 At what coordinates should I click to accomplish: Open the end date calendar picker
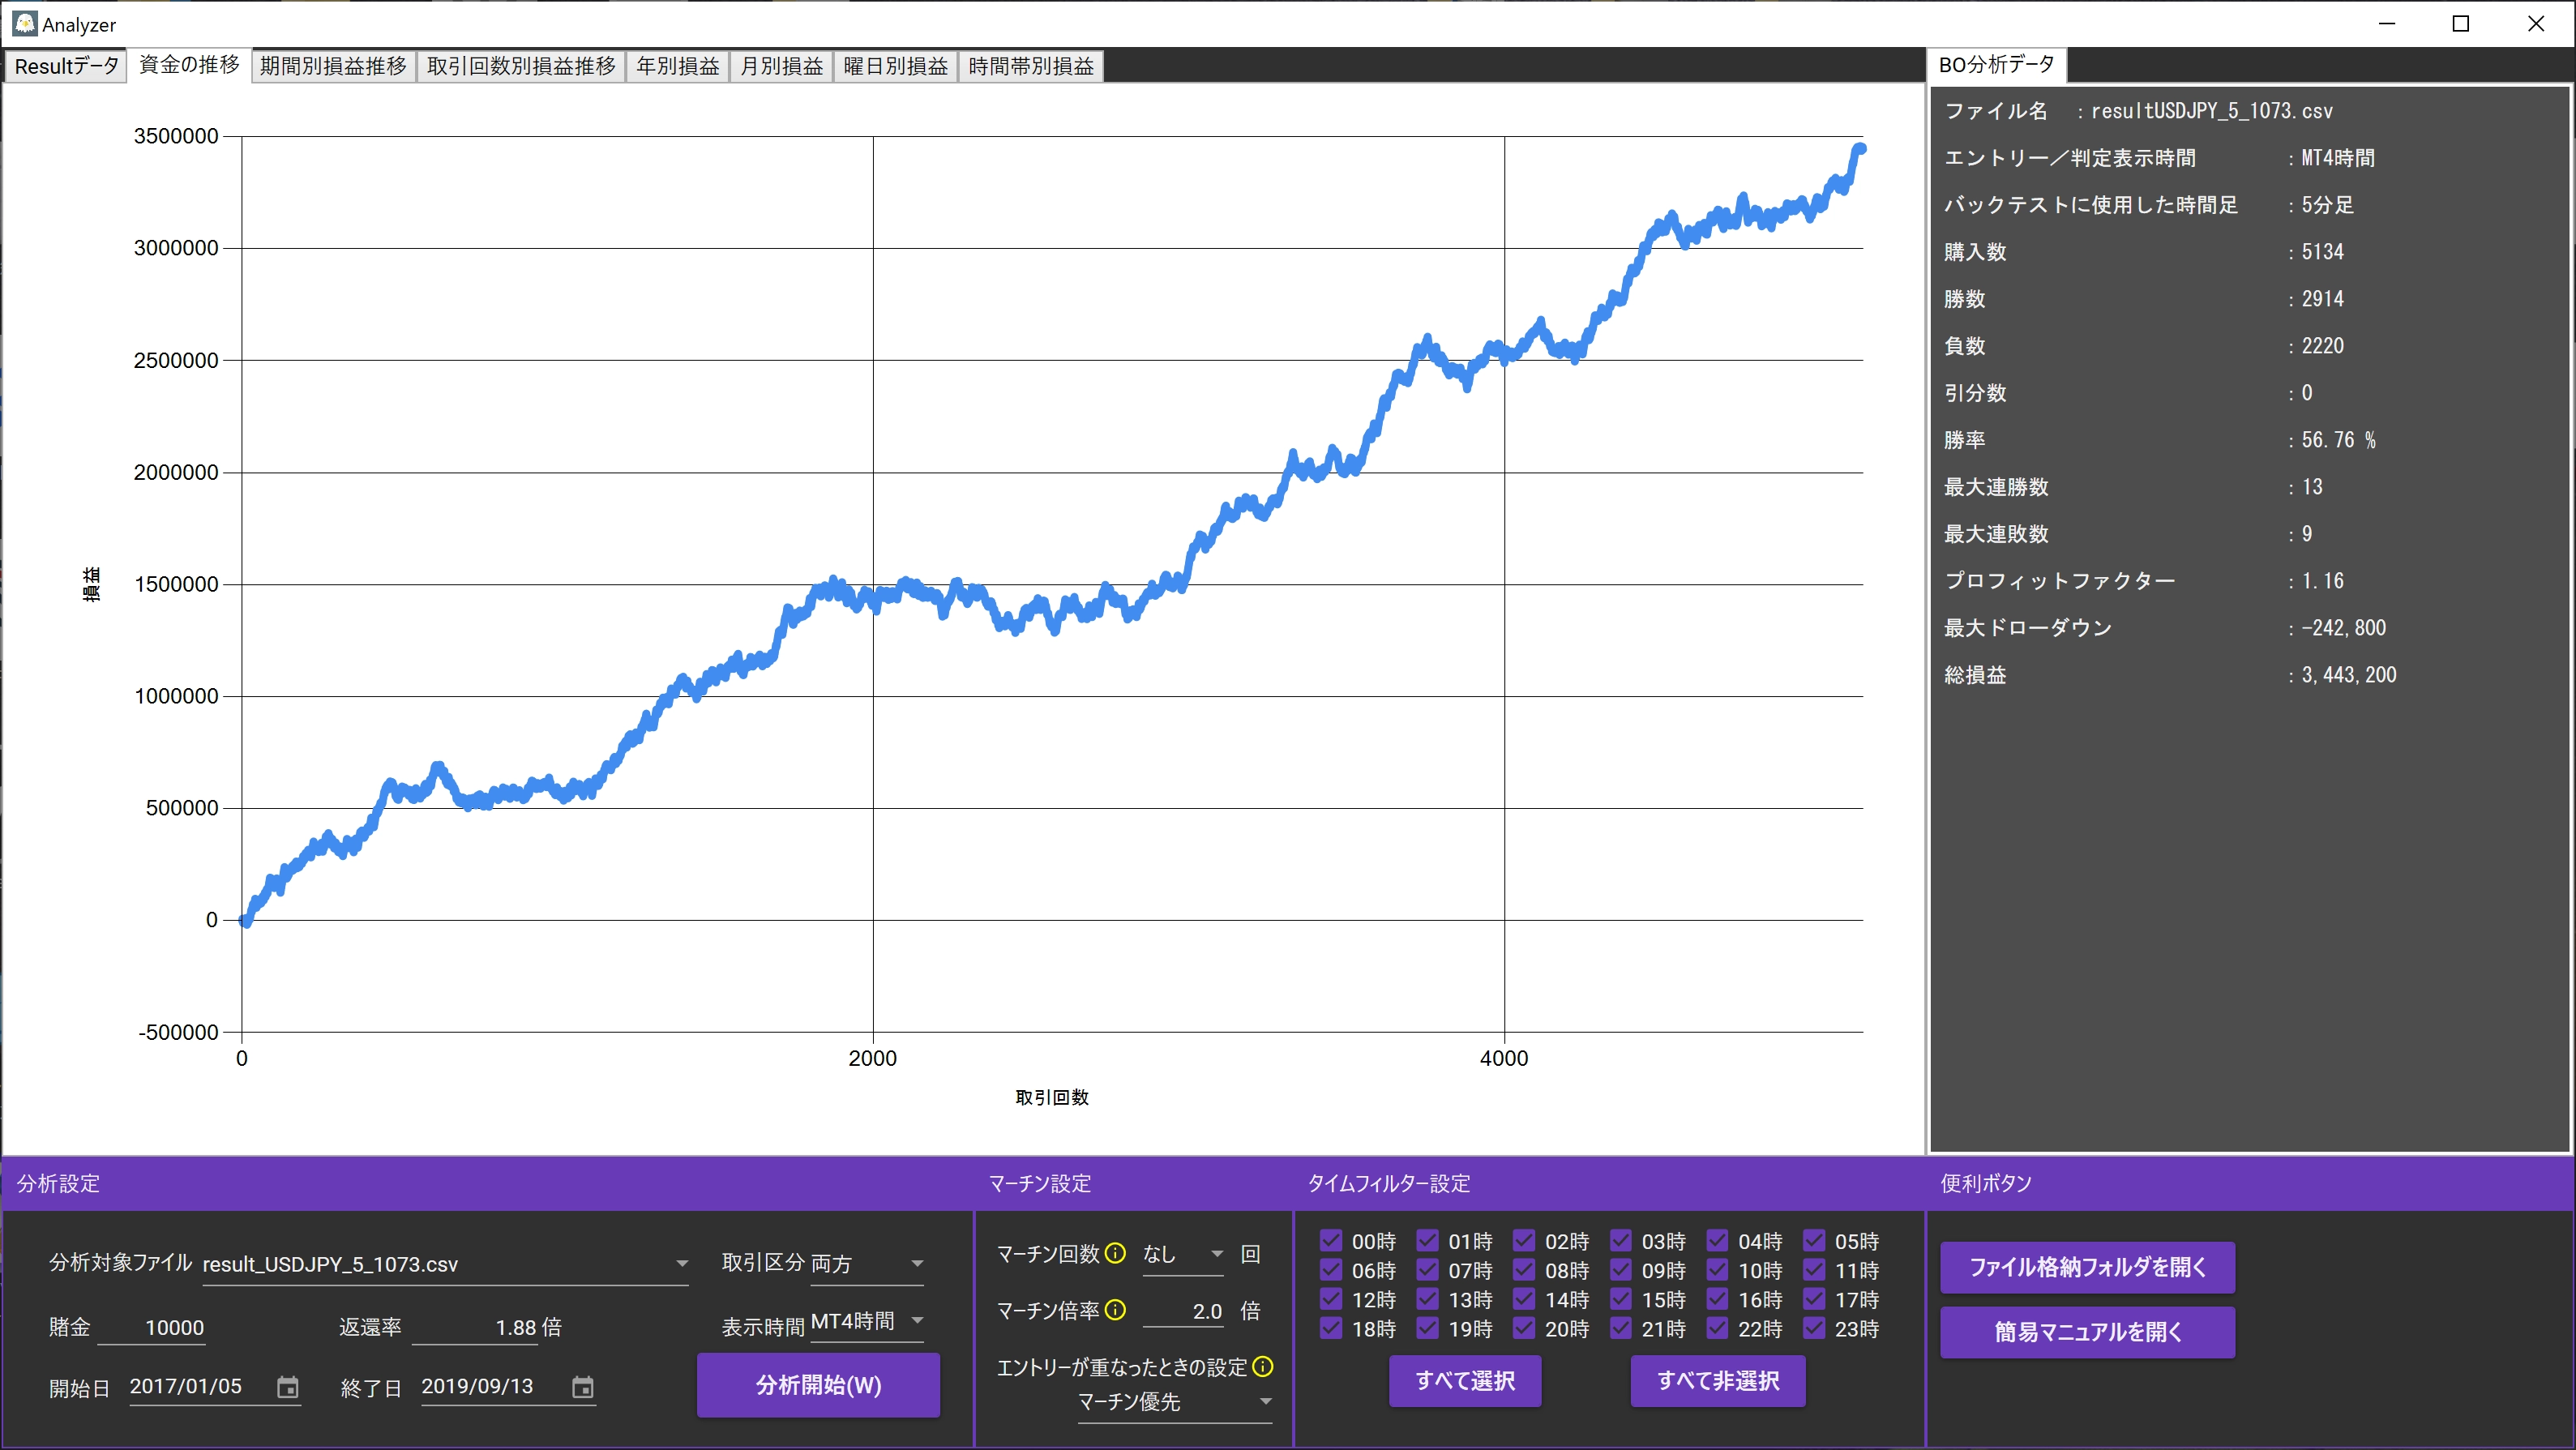tap(582, 1387)
